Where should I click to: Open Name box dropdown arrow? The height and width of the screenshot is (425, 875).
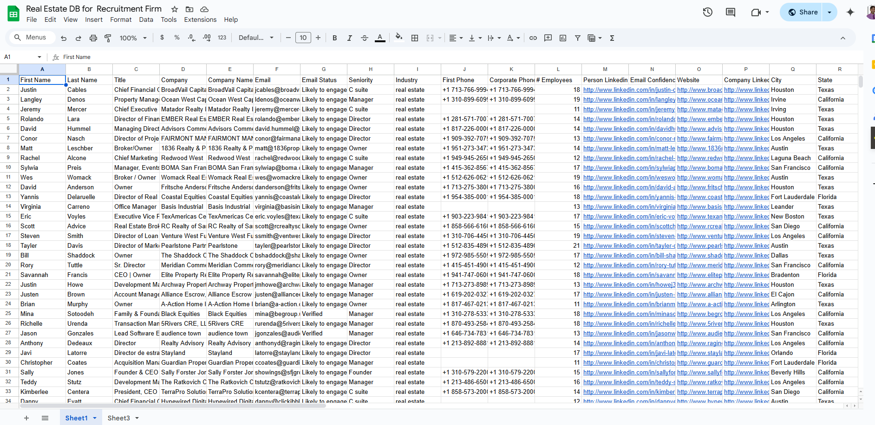coord(39,57)
